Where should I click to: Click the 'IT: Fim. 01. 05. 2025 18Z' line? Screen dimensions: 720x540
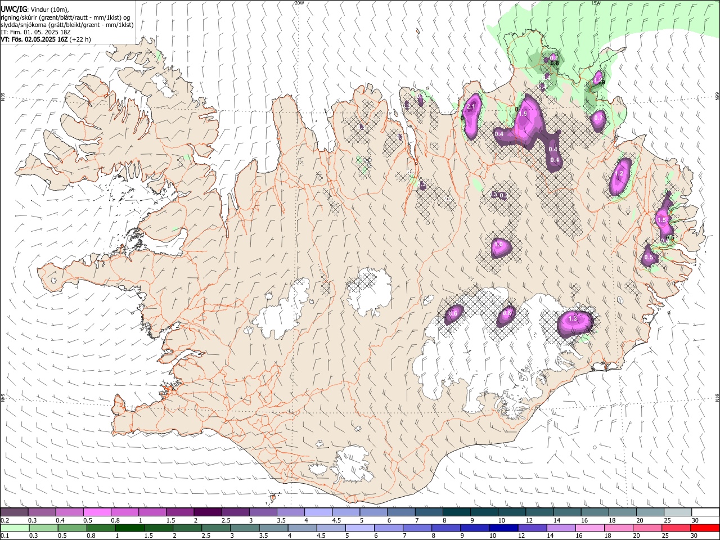coord(35,32)
